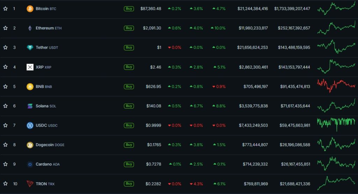Star Bitcoin to add to favorites
The width and height of the screenshot is (358, 194).
5,8
